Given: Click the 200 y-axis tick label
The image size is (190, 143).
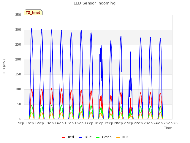Looking at the screenshot, I should [x=18, y=60].
